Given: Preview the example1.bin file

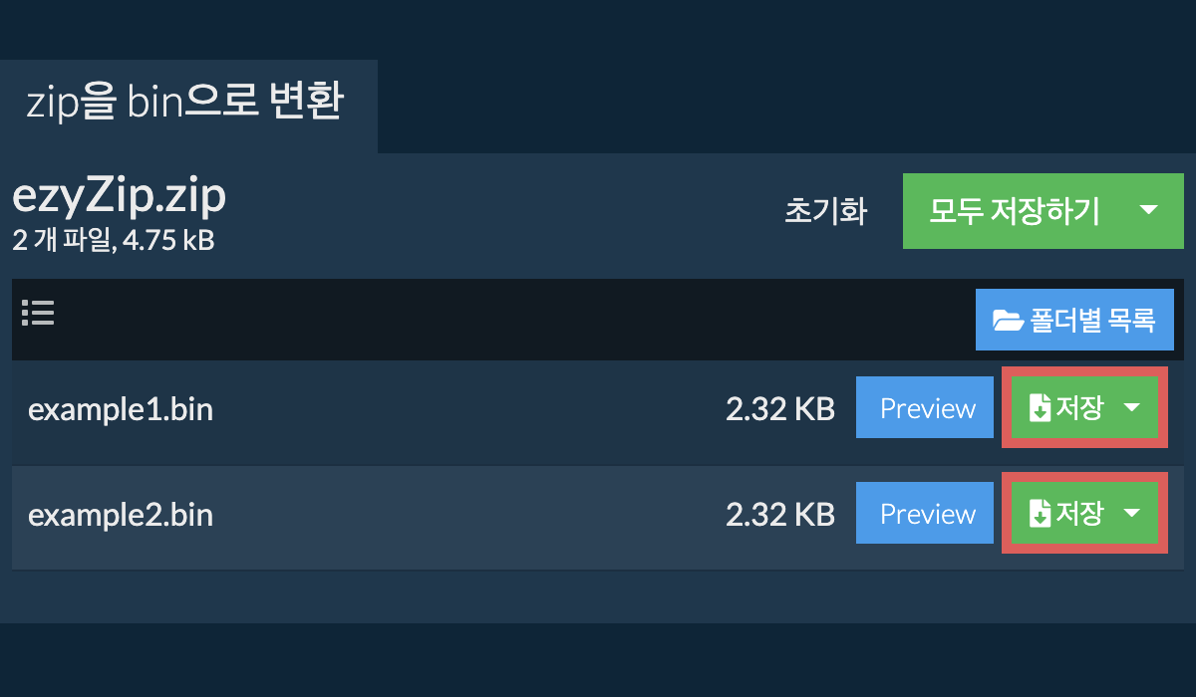Looking at the screenshot, I should click(925, 407).
